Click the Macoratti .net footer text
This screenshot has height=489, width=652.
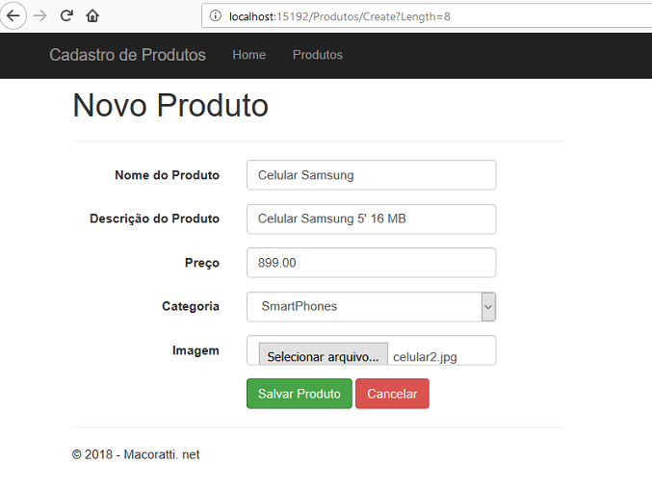point(162,454)
